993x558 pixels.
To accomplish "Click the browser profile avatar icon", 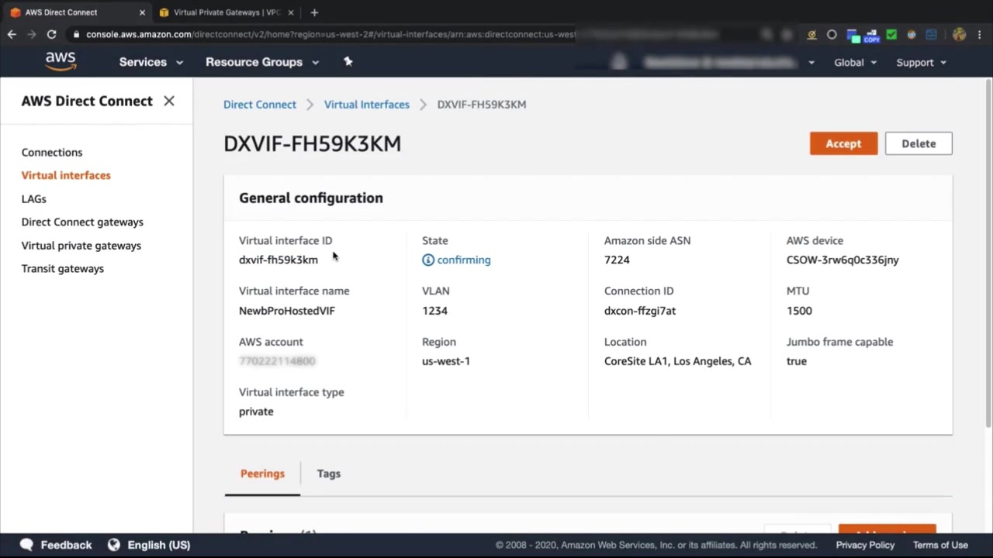I will pos(960,34).
